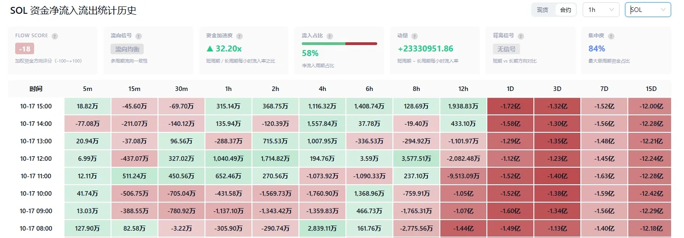Viewport: 684px width, 238px height.
Task: Click the 2,839.11万 cell
Action: (x=322, y=228)
